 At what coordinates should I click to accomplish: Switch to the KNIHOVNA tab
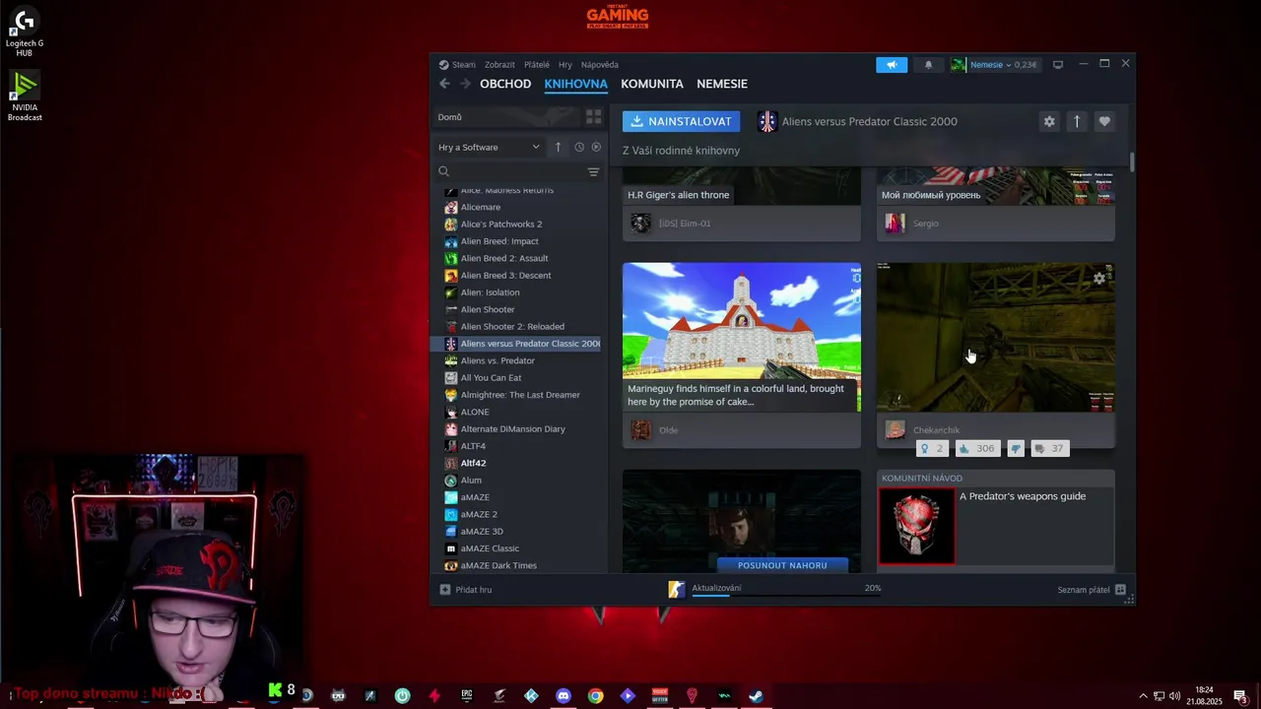[x=576, y=84]
